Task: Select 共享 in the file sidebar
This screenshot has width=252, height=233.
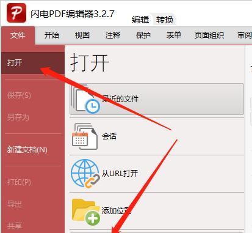Action: pos(15,226)
